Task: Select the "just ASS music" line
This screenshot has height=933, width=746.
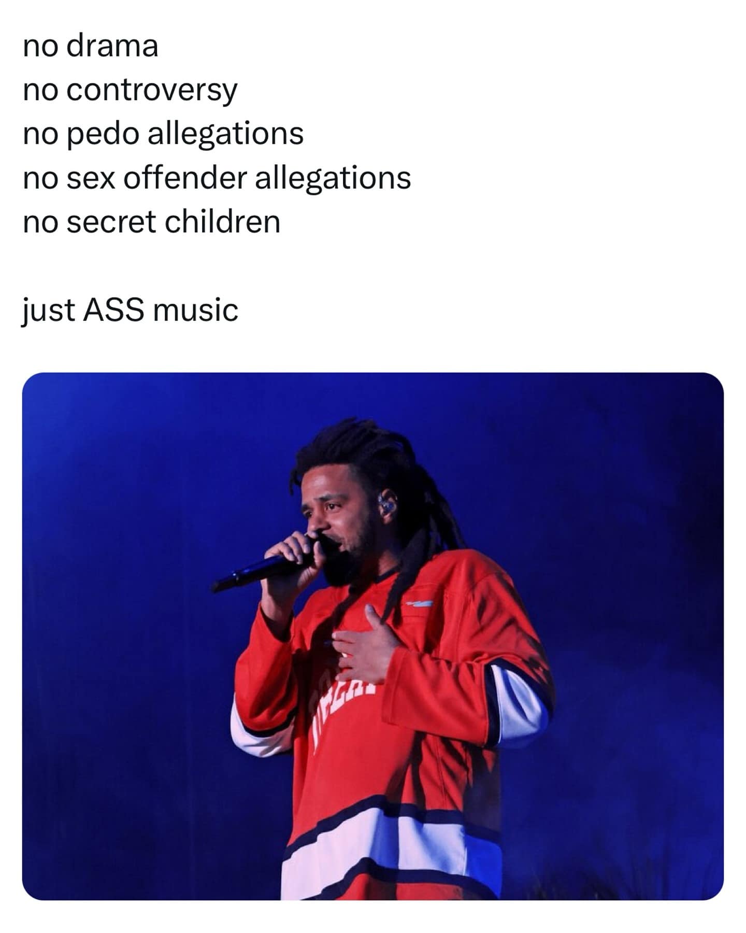Action: pyautogui.click(x=130, y=310)
